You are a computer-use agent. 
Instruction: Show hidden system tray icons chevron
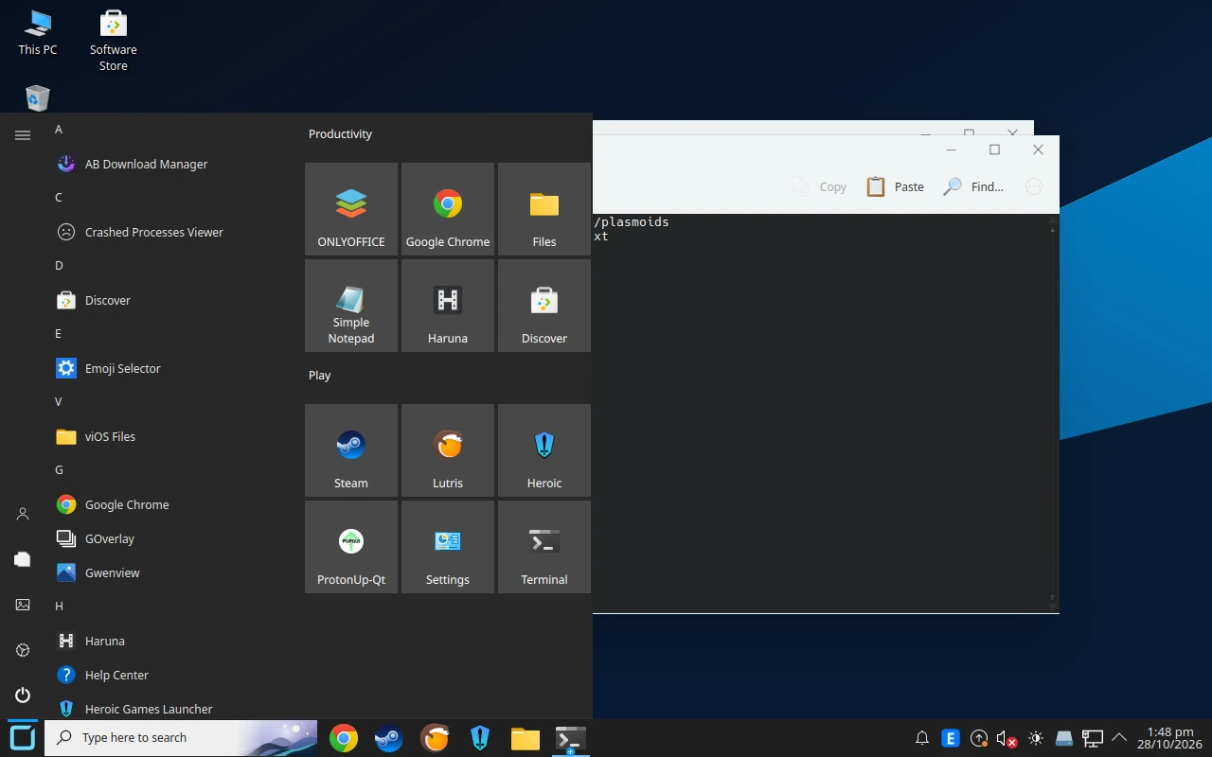point(1119,737)
